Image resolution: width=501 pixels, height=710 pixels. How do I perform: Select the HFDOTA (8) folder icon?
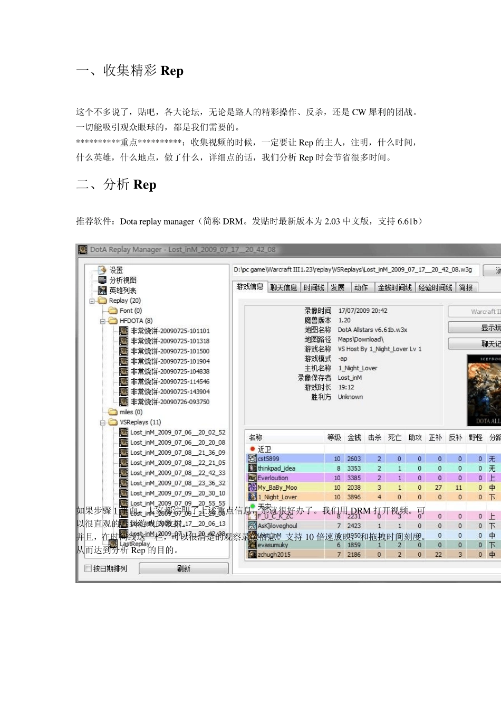click(x=113, y=321)
